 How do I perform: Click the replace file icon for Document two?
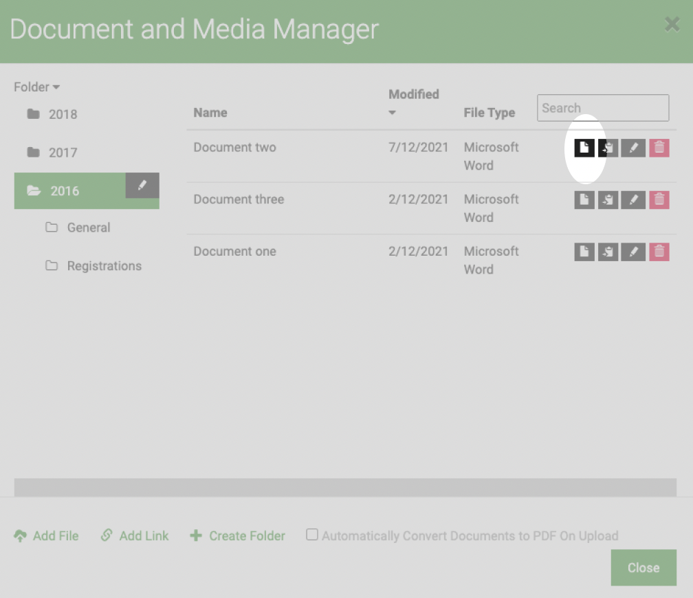(608, 148)
